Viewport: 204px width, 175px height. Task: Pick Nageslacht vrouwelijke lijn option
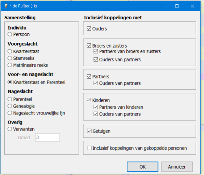point(10,113)
